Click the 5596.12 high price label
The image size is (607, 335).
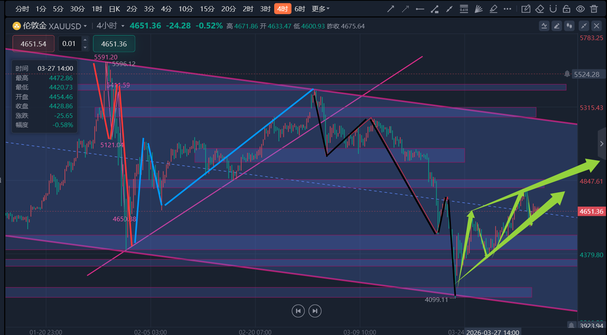pyautogui.click(x=123, y=64)
